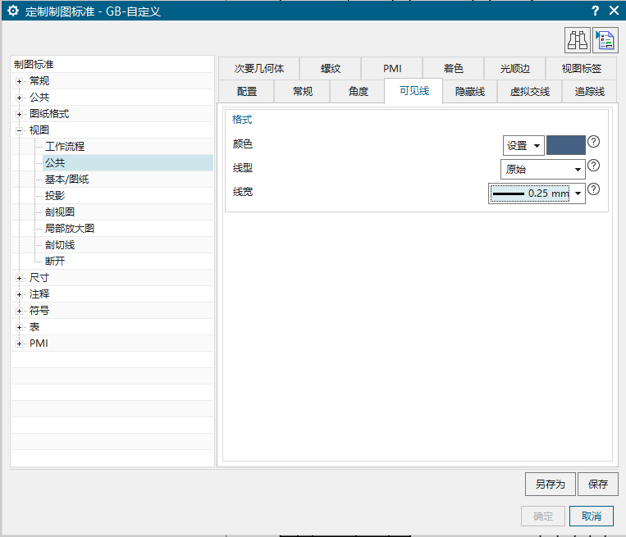Click the binoculars find icon
Screen dimensions: 626x537
(x=578, y=40)
